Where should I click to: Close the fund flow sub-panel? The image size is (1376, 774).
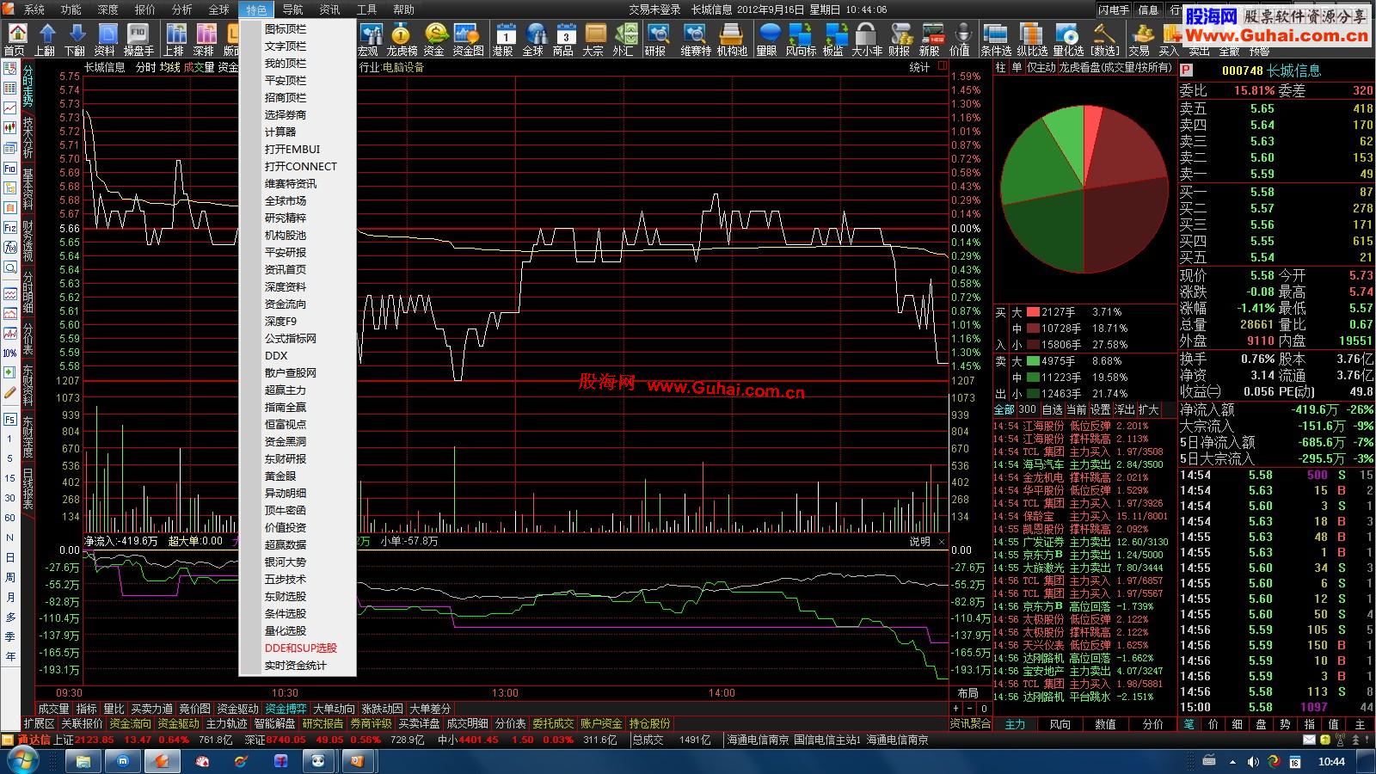click(942, 542)
